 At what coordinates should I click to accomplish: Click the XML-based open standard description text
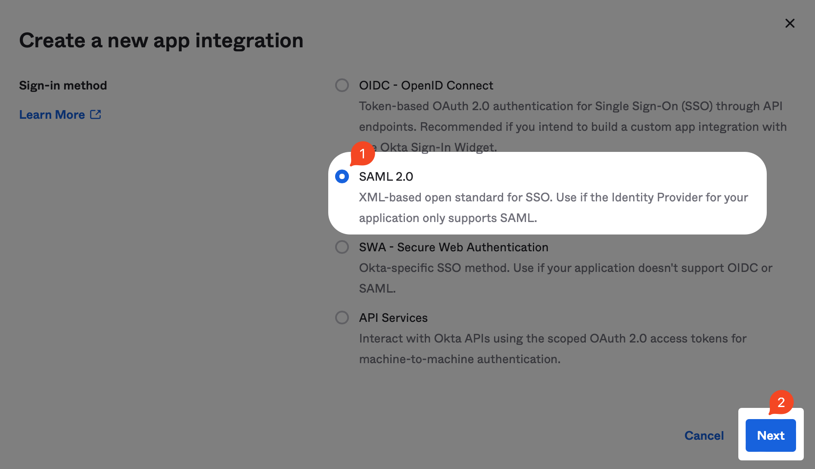[x=554, y=207]
